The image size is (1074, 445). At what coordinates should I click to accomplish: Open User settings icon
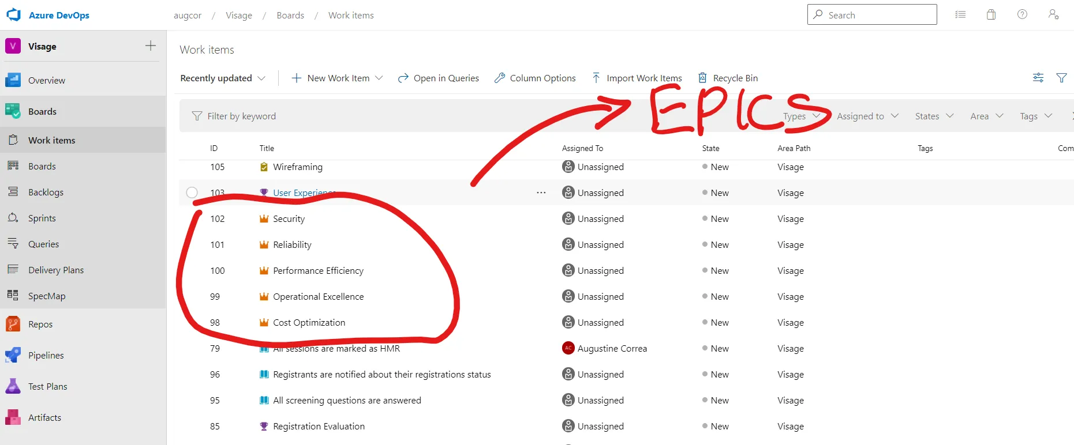point(1053,15)
